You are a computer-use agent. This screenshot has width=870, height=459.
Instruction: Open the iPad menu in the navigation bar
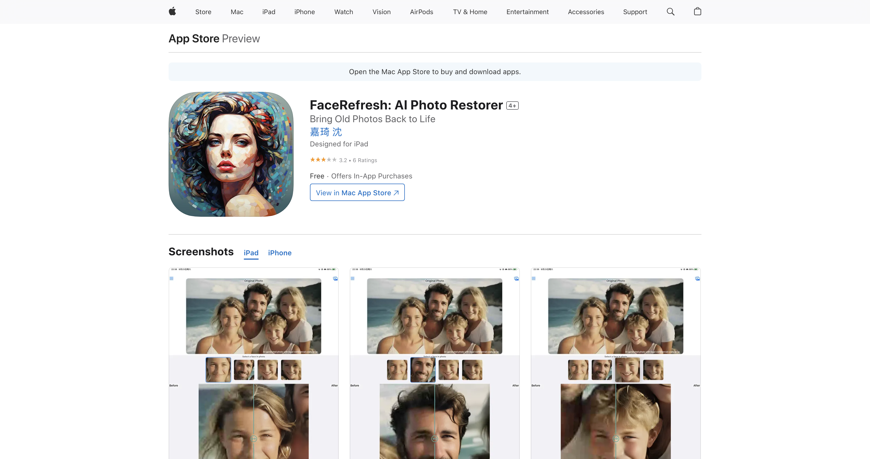(269, 12)
